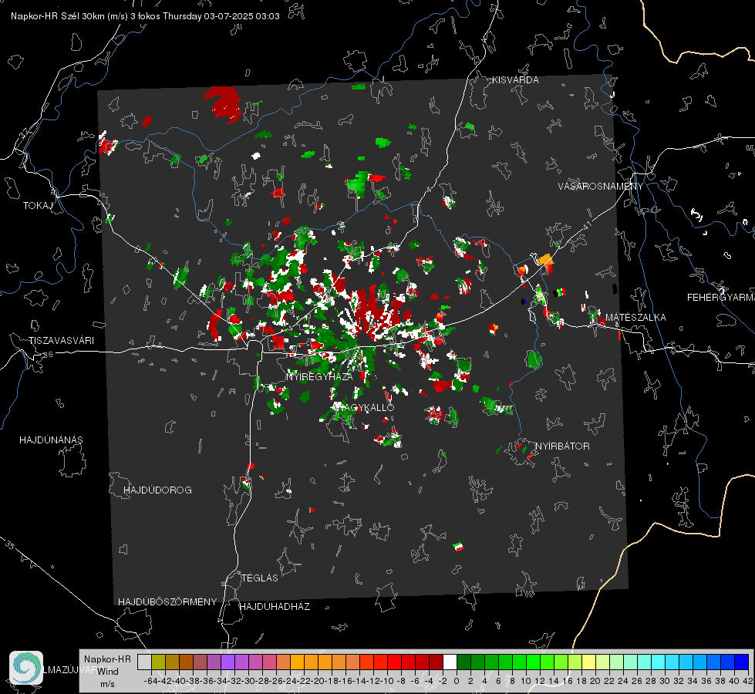Image resolution: width=755 pixels, height=694 pixels.
Task: Click the 0 value on the legend scale
Action: (457, 681)
